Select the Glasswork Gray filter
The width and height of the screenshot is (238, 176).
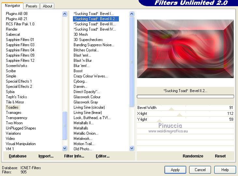86,102
